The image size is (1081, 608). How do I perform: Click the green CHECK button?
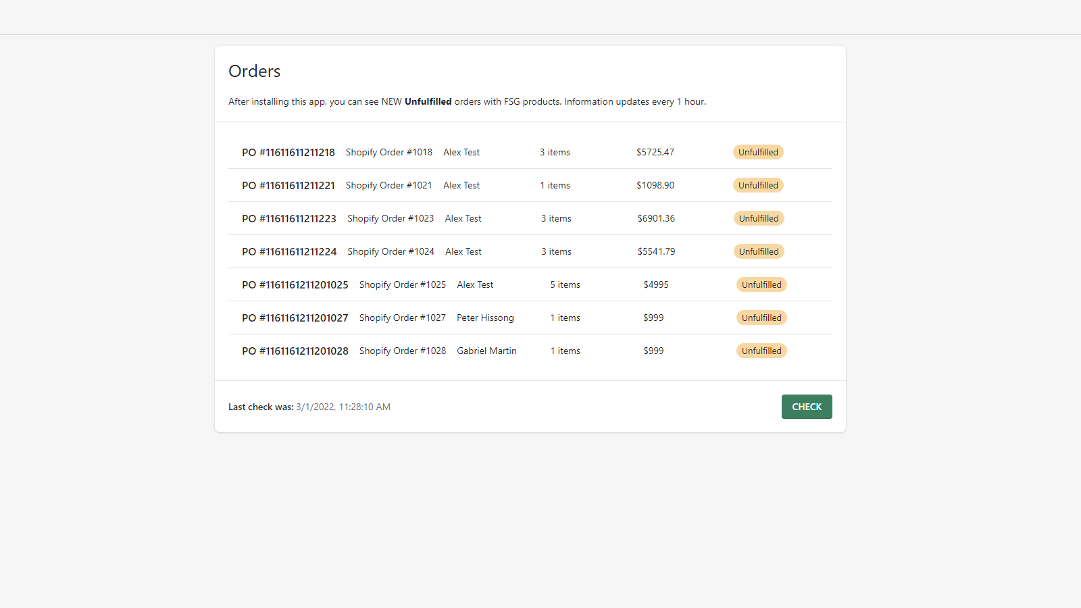pos(806,407)
